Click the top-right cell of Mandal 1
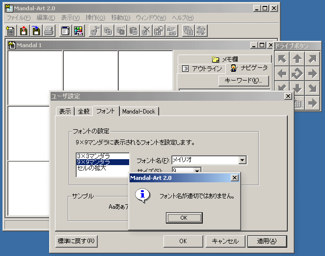This screenshot has width=325, height=256. (146, 71)
